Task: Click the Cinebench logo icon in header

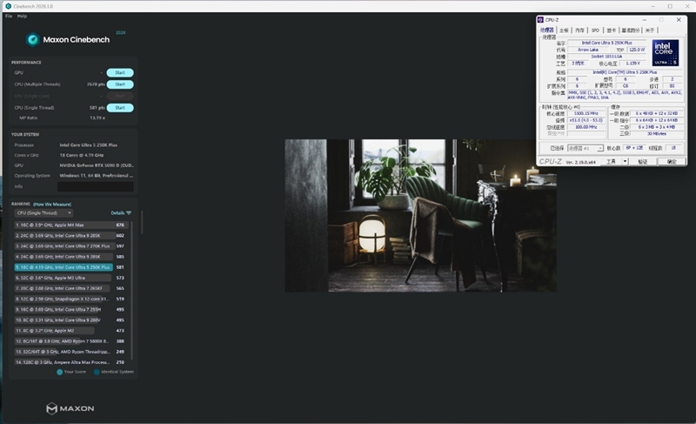Action: pyautogui.click(x=32, y=39)
